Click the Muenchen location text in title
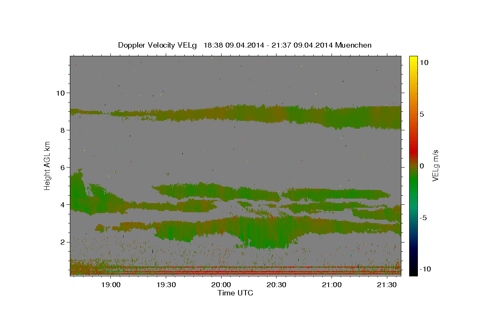Viewport: 496px width, 331px height. 353,45
